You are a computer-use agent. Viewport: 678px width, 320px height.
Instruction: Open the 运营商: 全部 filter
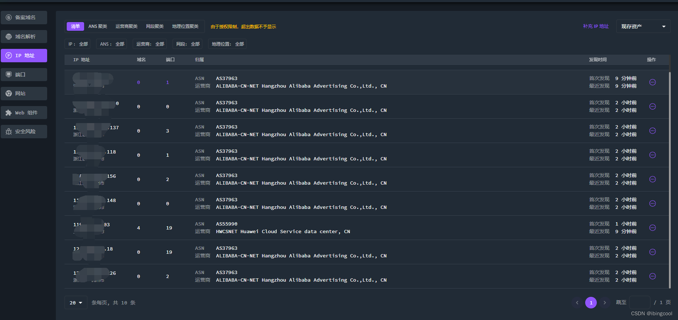point(150,44)
